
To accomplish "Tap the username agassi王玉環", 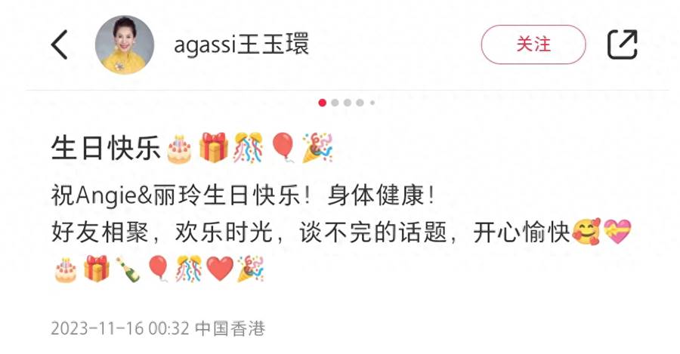I will pos(241,45).
